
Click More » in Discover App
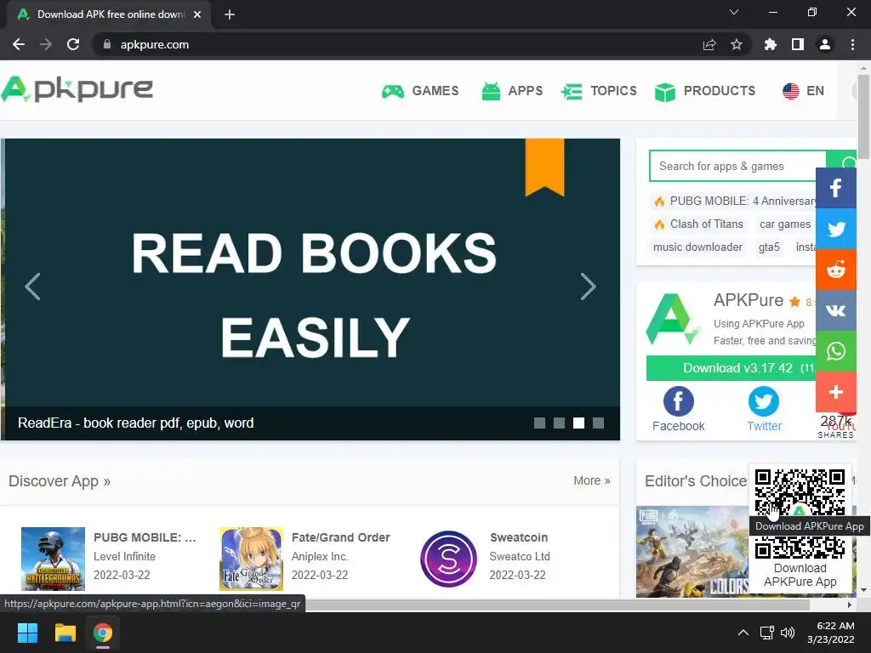[x=592, y=481]
